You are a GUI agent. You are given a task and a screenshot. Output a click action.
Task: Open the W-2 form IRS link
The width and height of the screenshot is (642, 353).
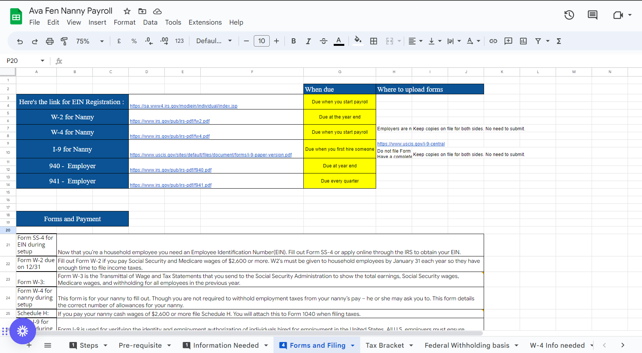pyautogui.click(x=170, y=121)
